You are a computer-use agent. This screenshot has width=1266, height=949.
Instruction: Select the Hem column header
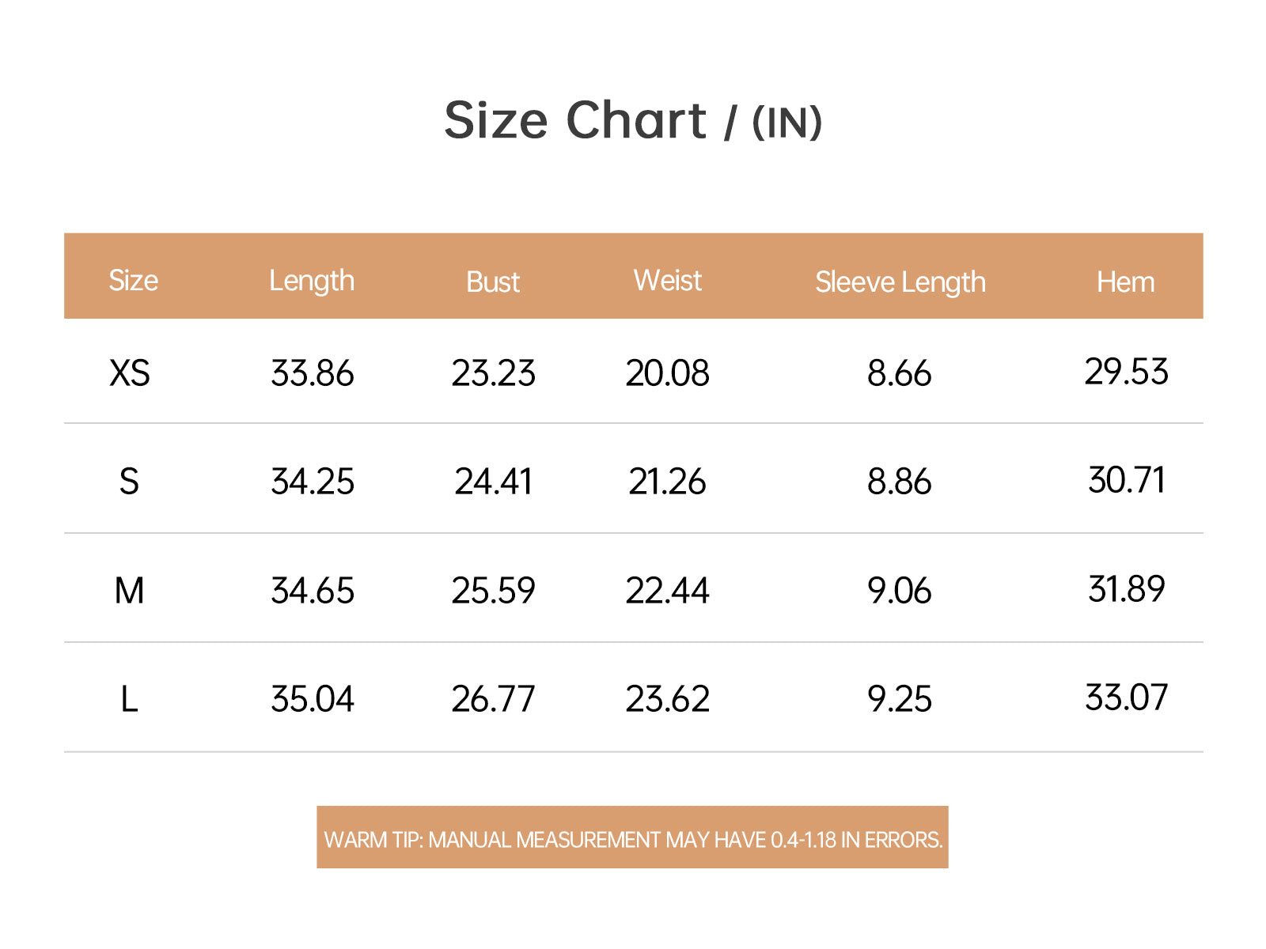[1125, 282]
